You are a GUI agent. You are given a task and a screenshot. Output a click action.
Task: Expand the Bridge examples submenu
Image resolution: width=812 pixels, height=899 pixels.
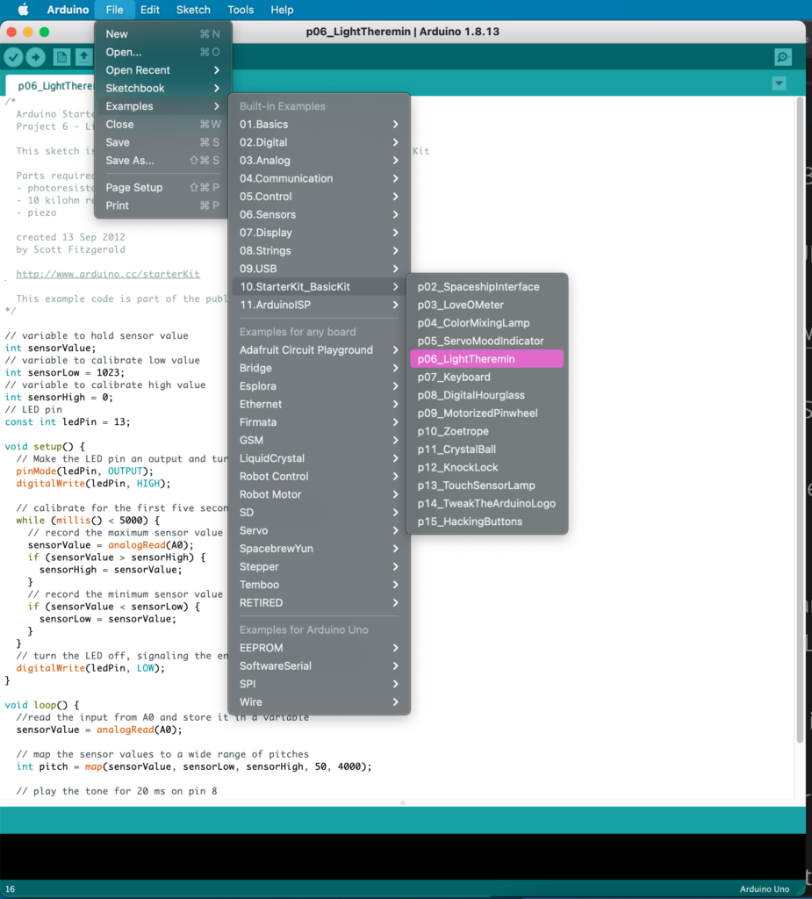[x=319, y=368]
